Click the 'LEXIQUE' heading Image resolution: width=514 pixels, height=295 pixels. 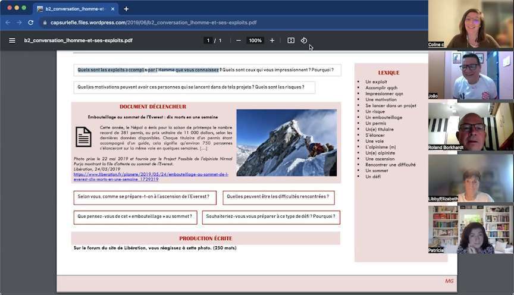tap(389, 73)
